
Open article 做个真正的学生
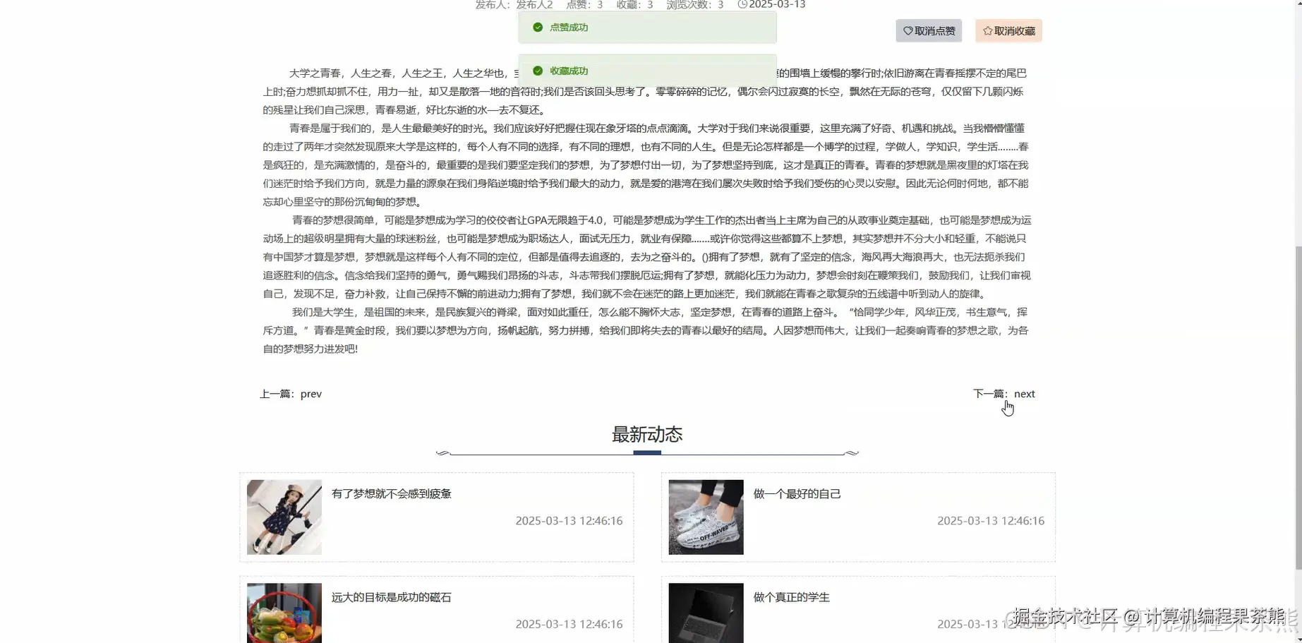[792, 596]
